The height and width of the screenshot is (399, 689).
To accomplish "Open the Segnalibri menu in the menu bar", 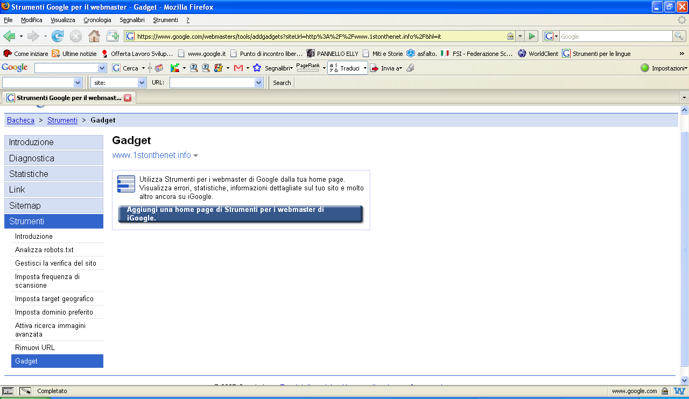I will point(132,20).
